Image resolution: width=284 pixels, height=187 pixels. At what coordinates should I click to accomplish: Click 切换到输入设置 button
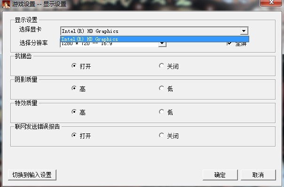(32, 175)
